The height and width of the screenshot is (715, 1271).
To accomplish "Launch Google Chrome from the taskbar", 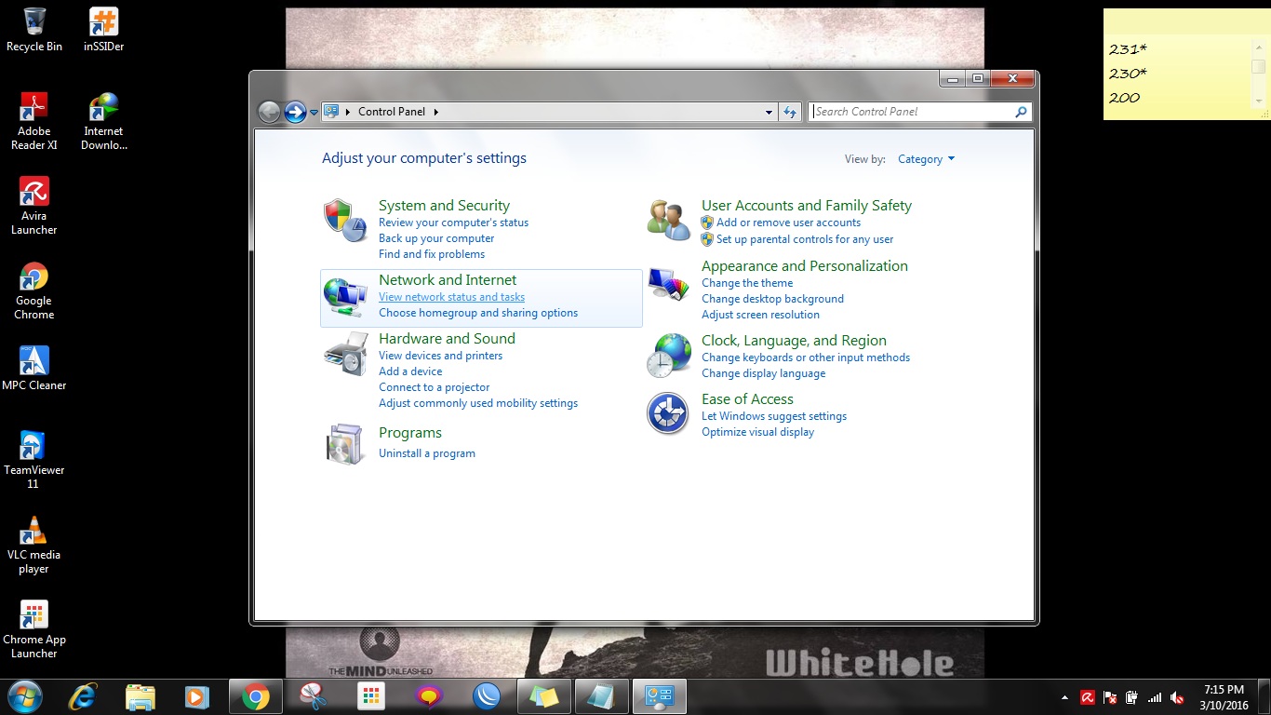I will (x=255, y=695).
